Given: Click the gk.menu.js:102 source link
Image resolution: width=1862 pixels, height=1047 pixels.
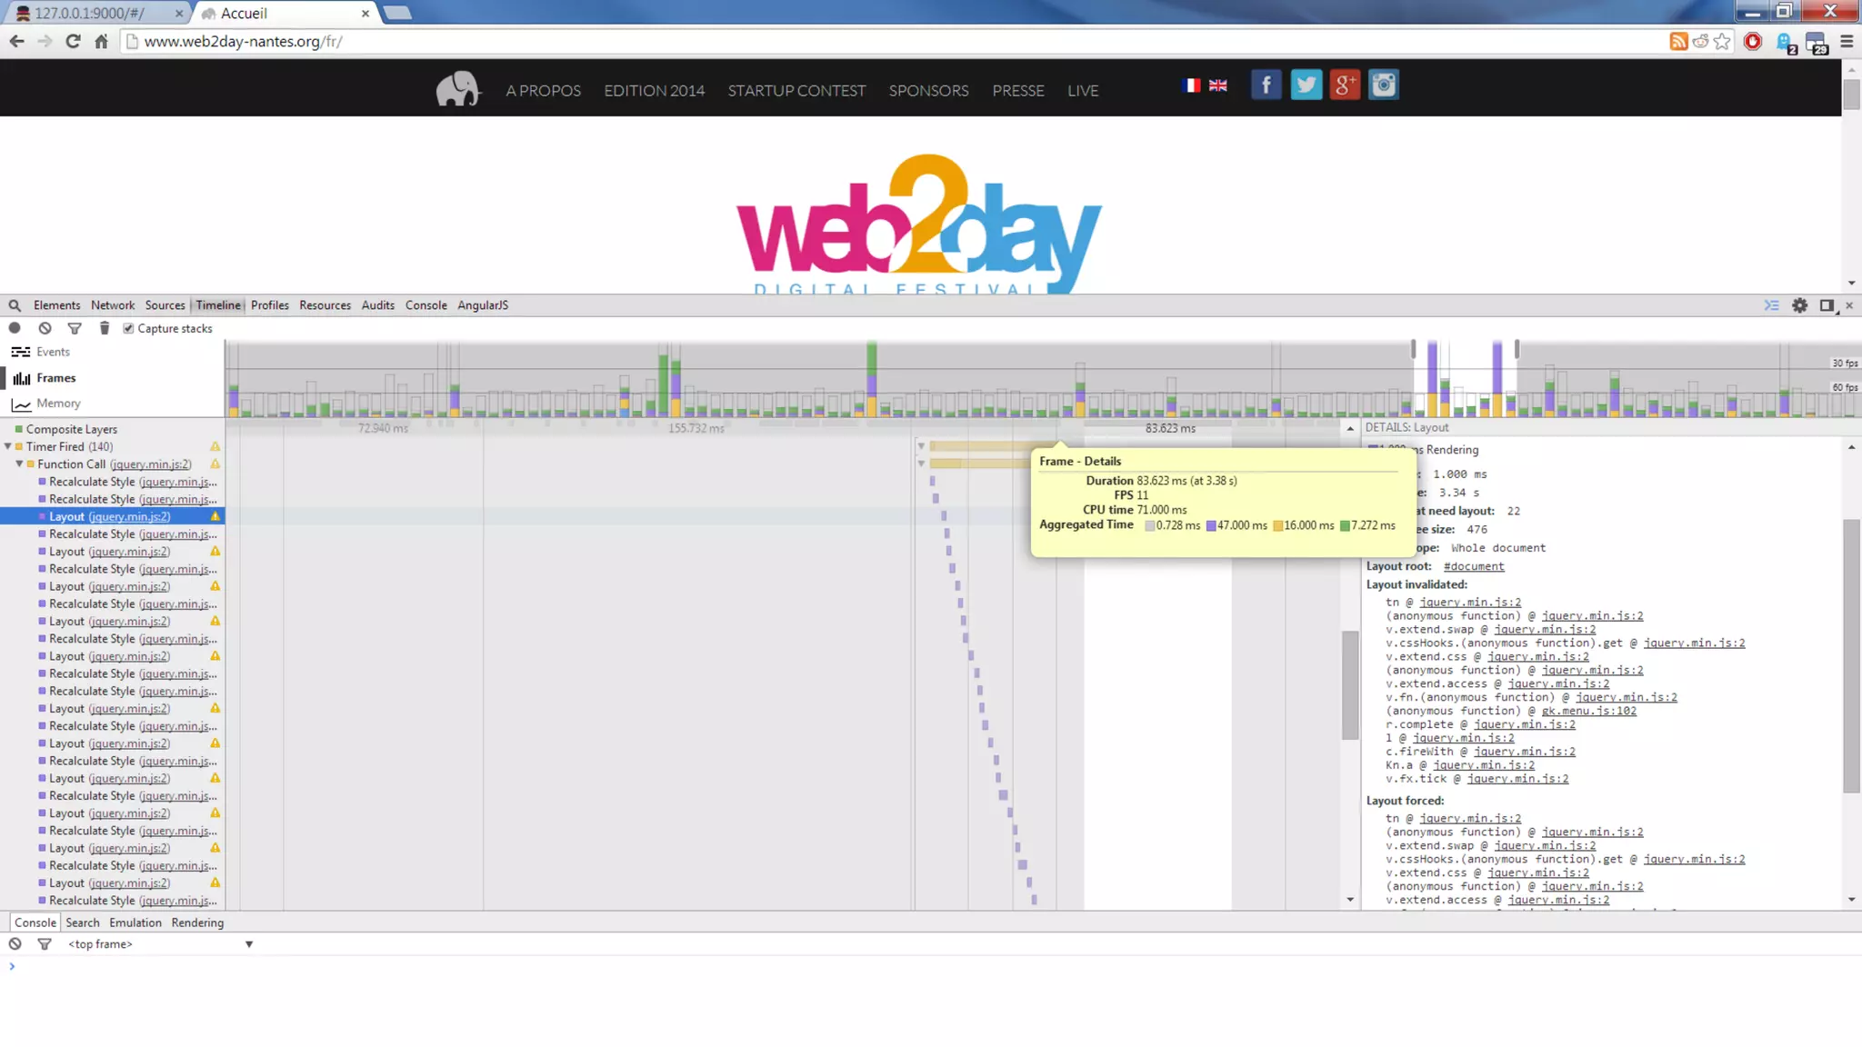Looking at the screenshot, I should 1588,711.
